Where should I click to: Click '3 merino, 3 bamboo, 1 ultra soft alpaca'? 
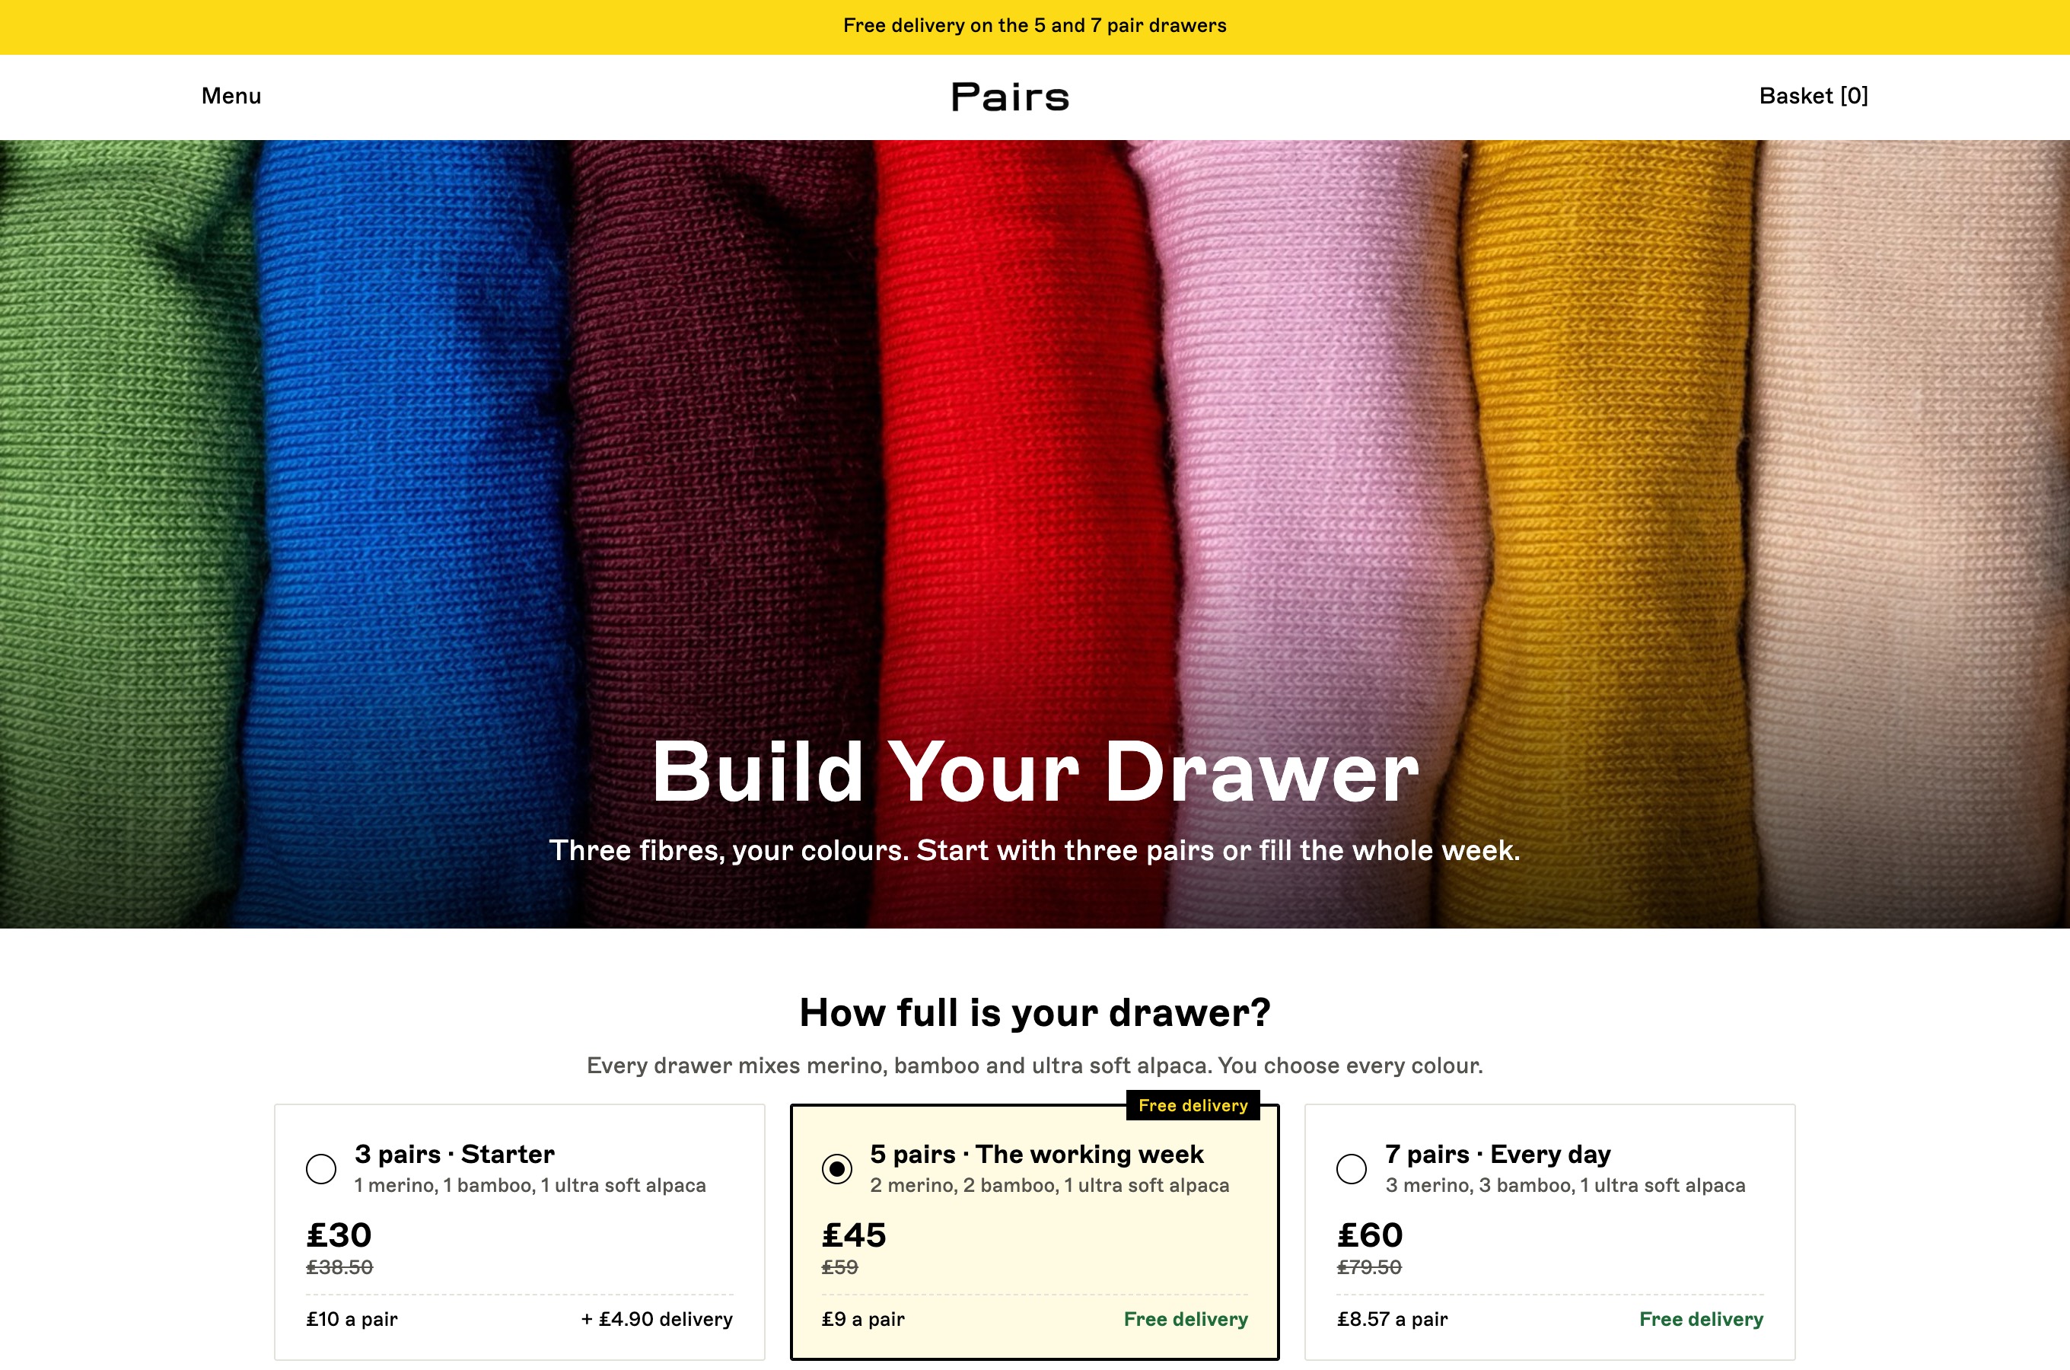tap(1565, 1186)
